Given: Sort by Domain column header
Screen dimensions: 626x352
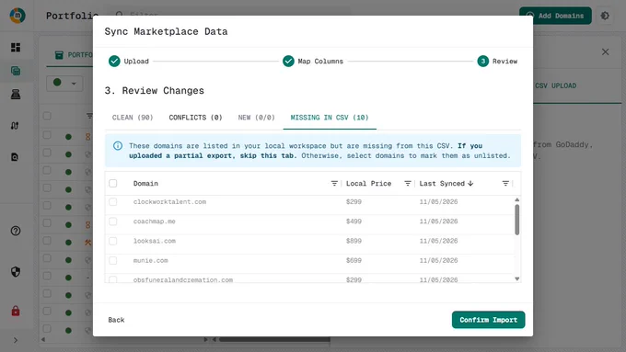Looking at the screenshot, I should coord(145,184).
